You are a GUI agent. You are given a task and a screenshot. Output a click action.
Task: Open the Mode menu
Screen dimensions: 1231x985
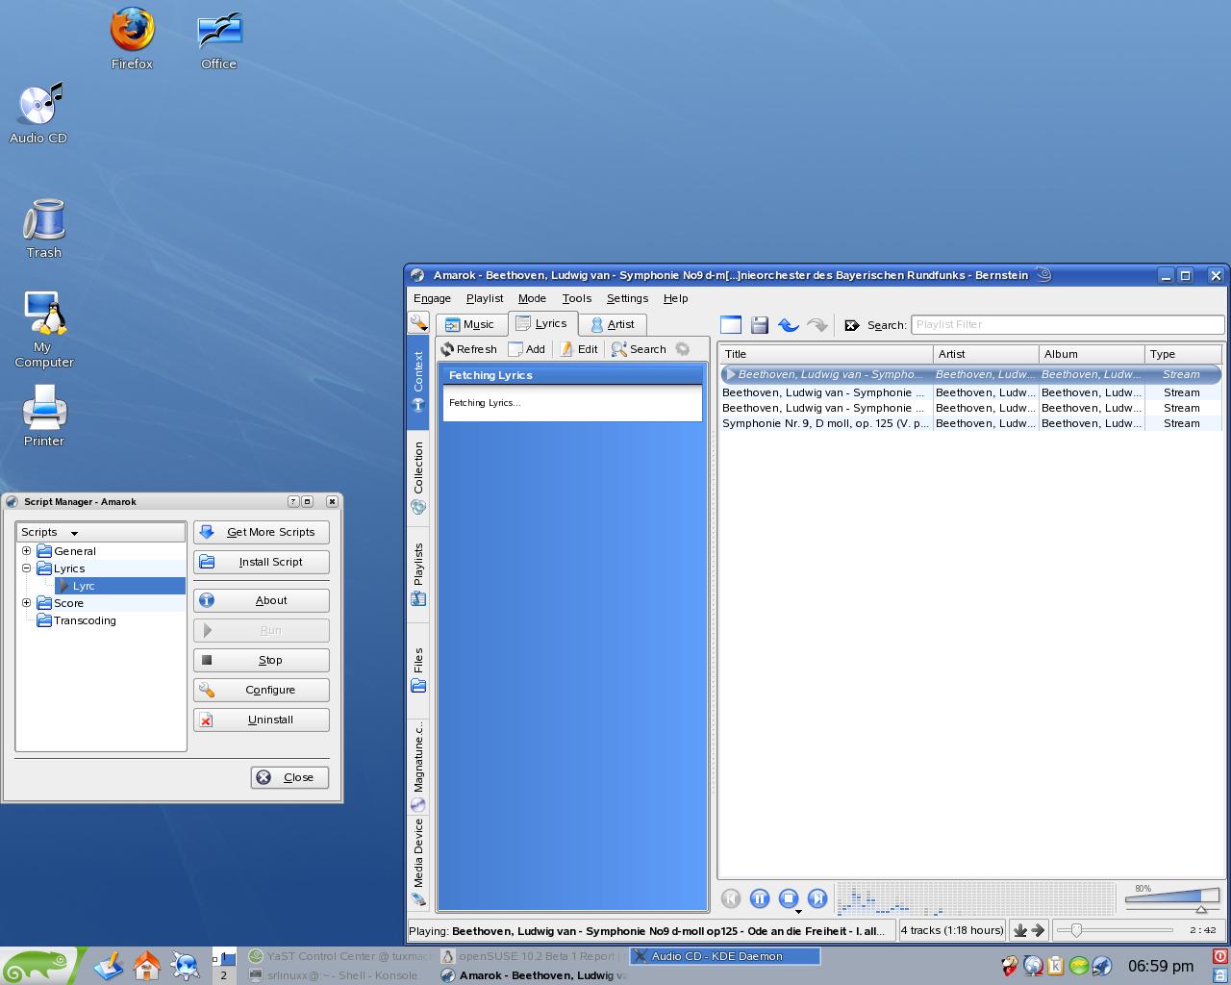tap(532, 298)
